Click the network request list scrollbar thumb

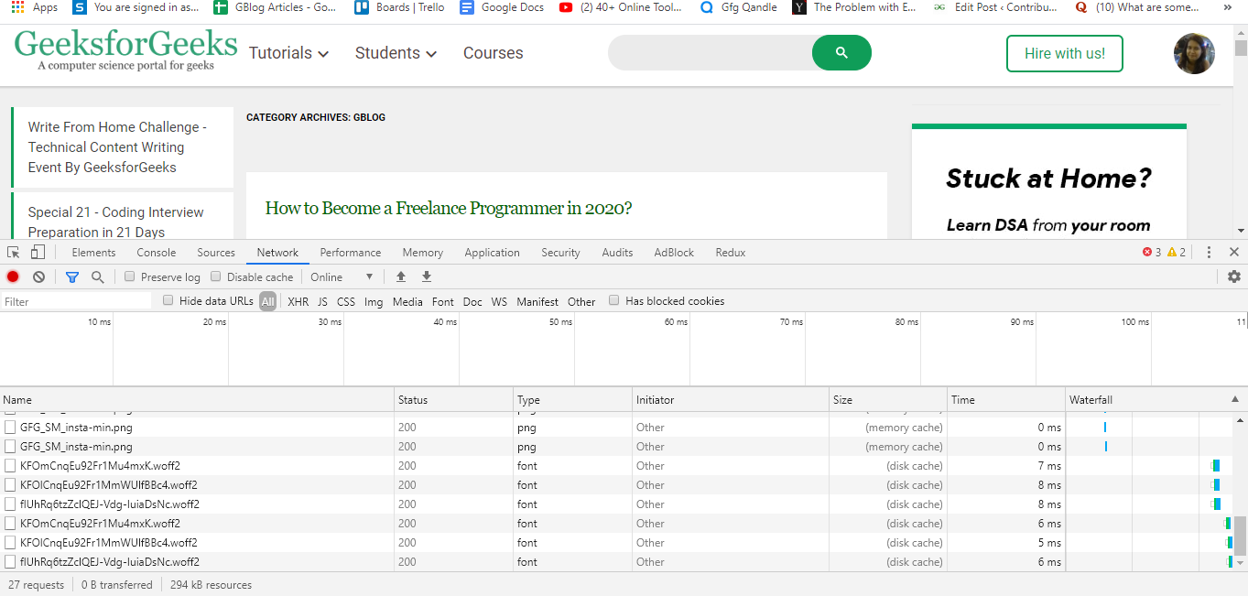[1240, 536]
